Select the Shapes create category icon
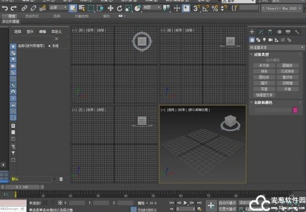 point(258,40)
